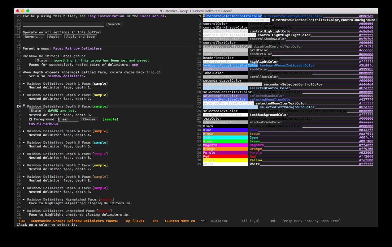Go to the Faces parent group link
The height and width of the screenshot is (247, 392).
(x=58, y=49)
